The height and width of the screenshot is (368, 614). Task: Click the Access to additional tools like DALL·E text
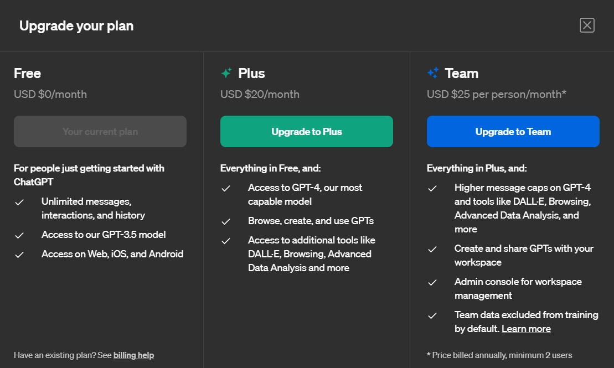pyautogui.click(x=312, y=254)
